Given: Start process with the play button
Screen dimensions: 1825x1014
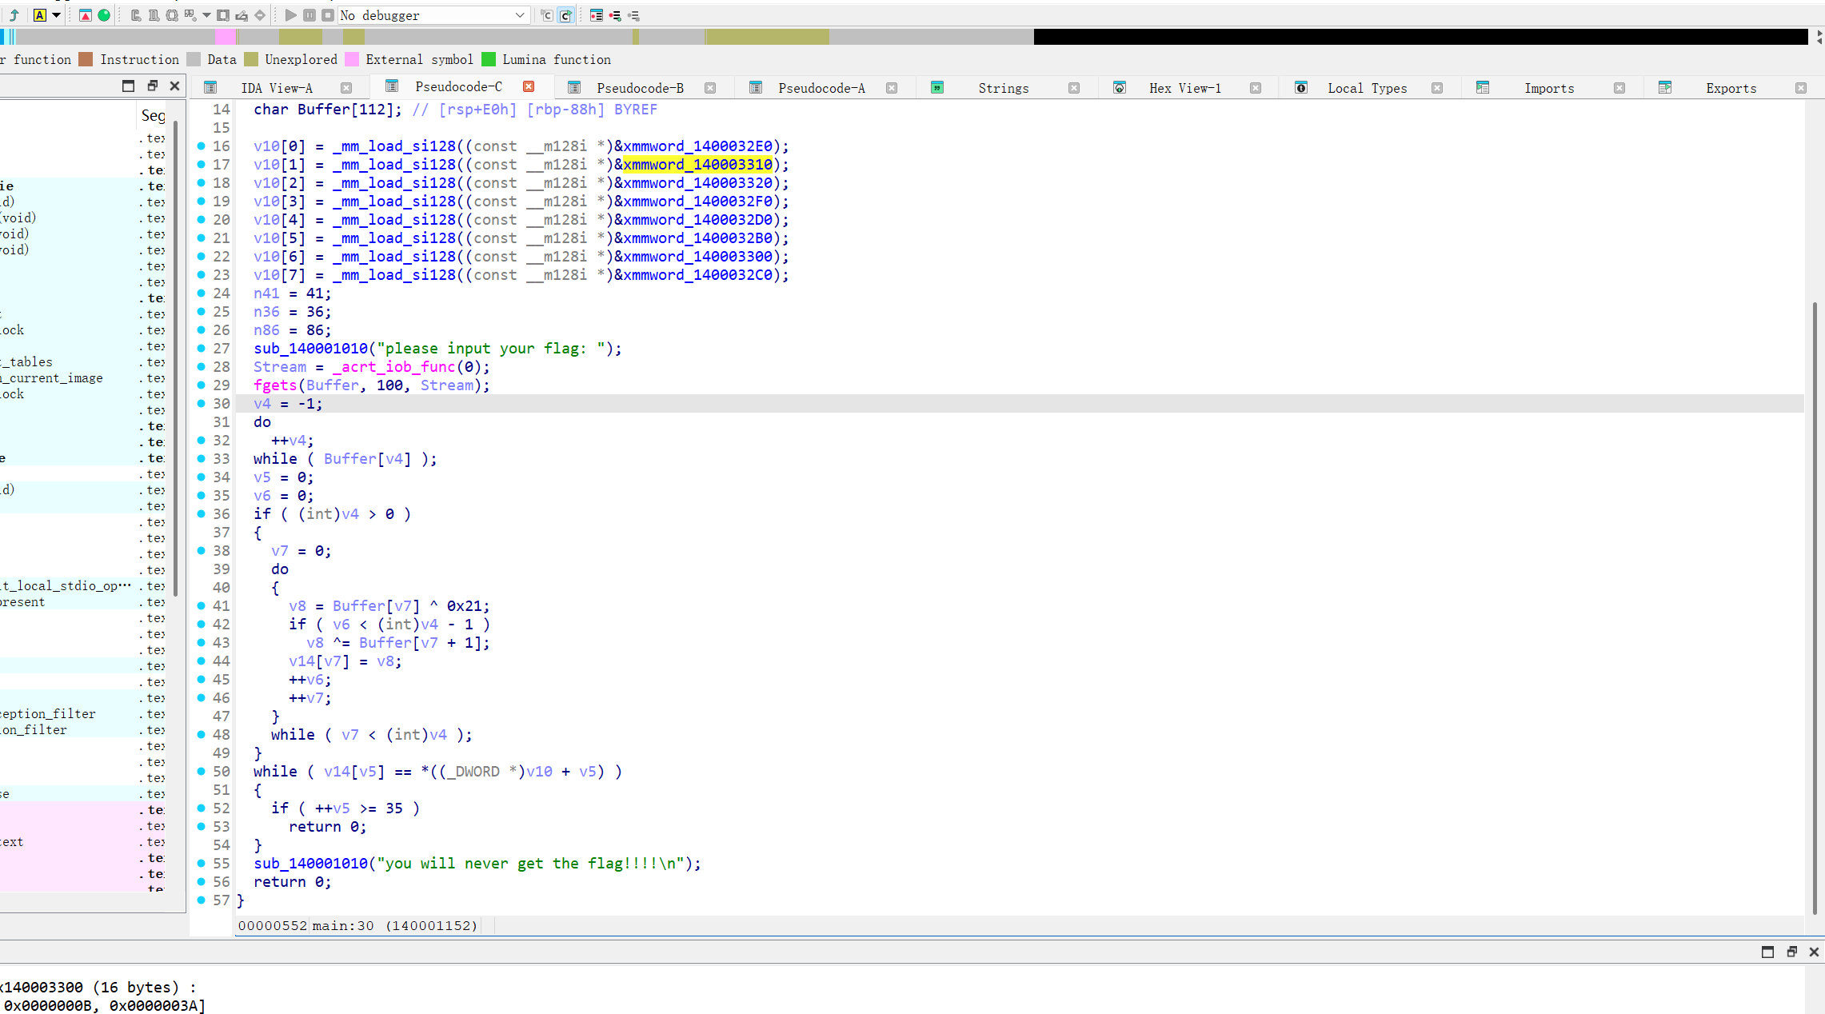Looking at the screenshot, I should coord(290,15).
